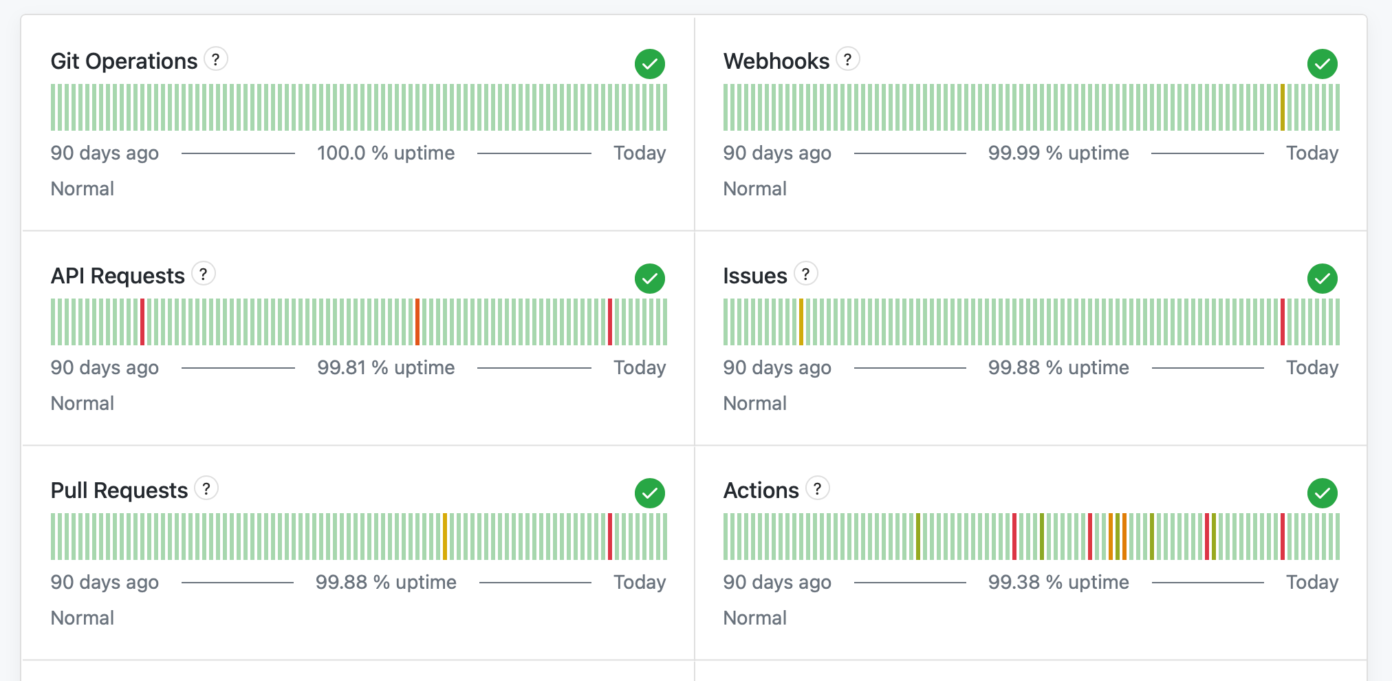
Task: Click the green check icon for Actions
Action: [x=1323, y=493]
